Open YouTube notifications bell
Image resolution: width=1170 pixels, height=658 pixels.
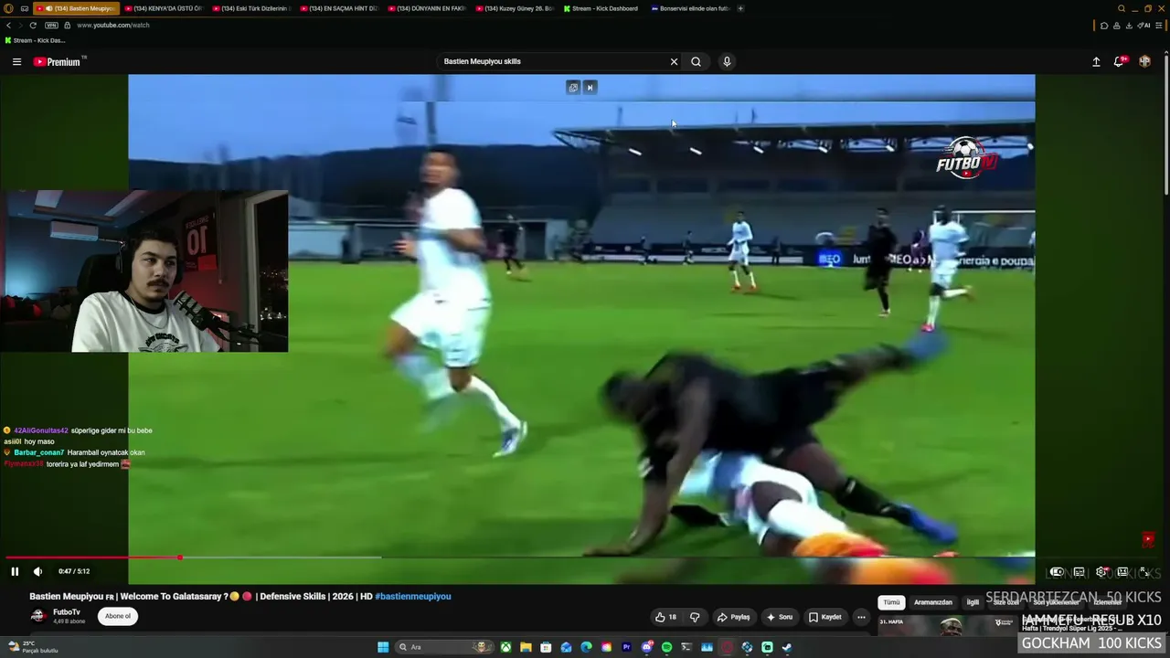point(1119,61)
